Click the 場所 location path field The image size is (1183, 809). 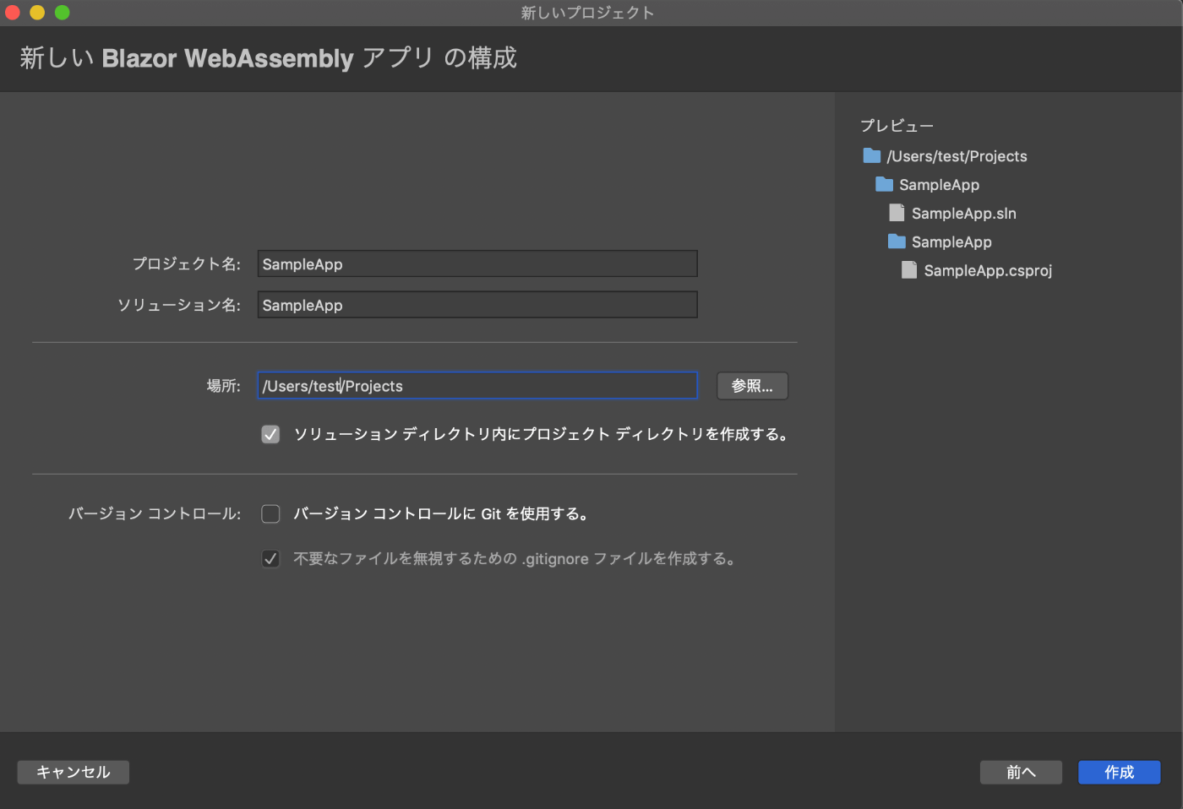pos(477,385)
